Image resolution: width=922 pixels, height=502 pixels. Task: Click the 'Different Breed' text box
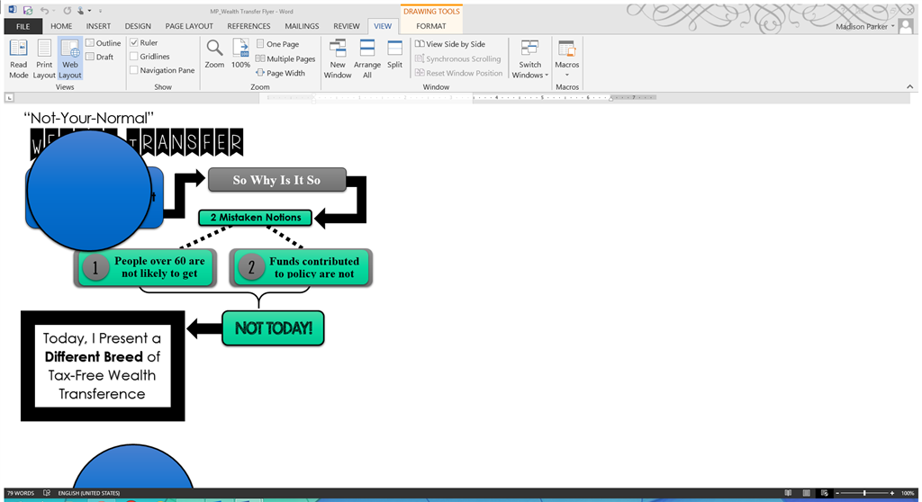[x=103, y=365]
